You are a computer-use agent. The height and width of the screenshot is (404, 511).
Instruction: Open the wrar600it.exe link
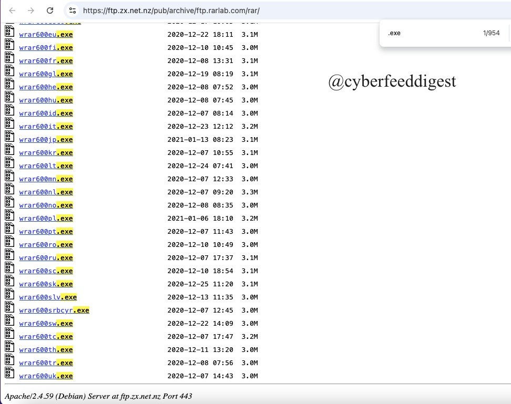46,126
